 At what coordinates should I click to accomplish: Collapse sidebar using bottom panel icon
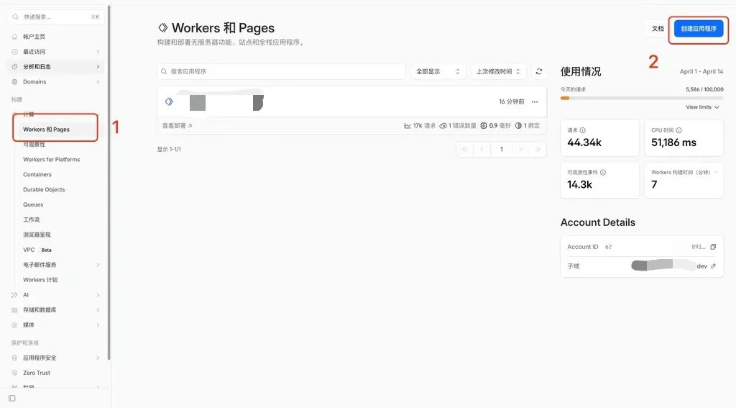pyautogui.click(x=12, y=399)
